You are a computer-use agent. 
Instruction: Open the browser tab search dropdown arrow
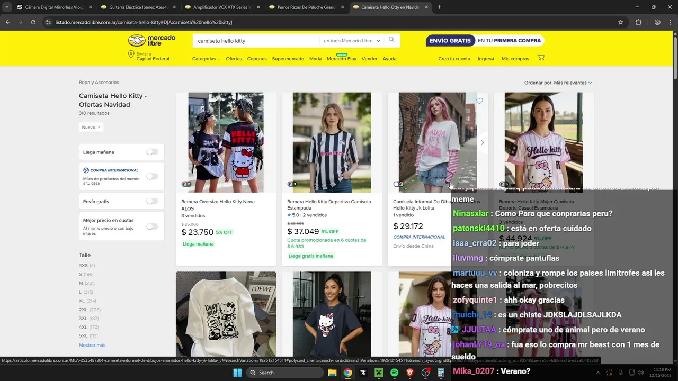(x=6, y=7)
